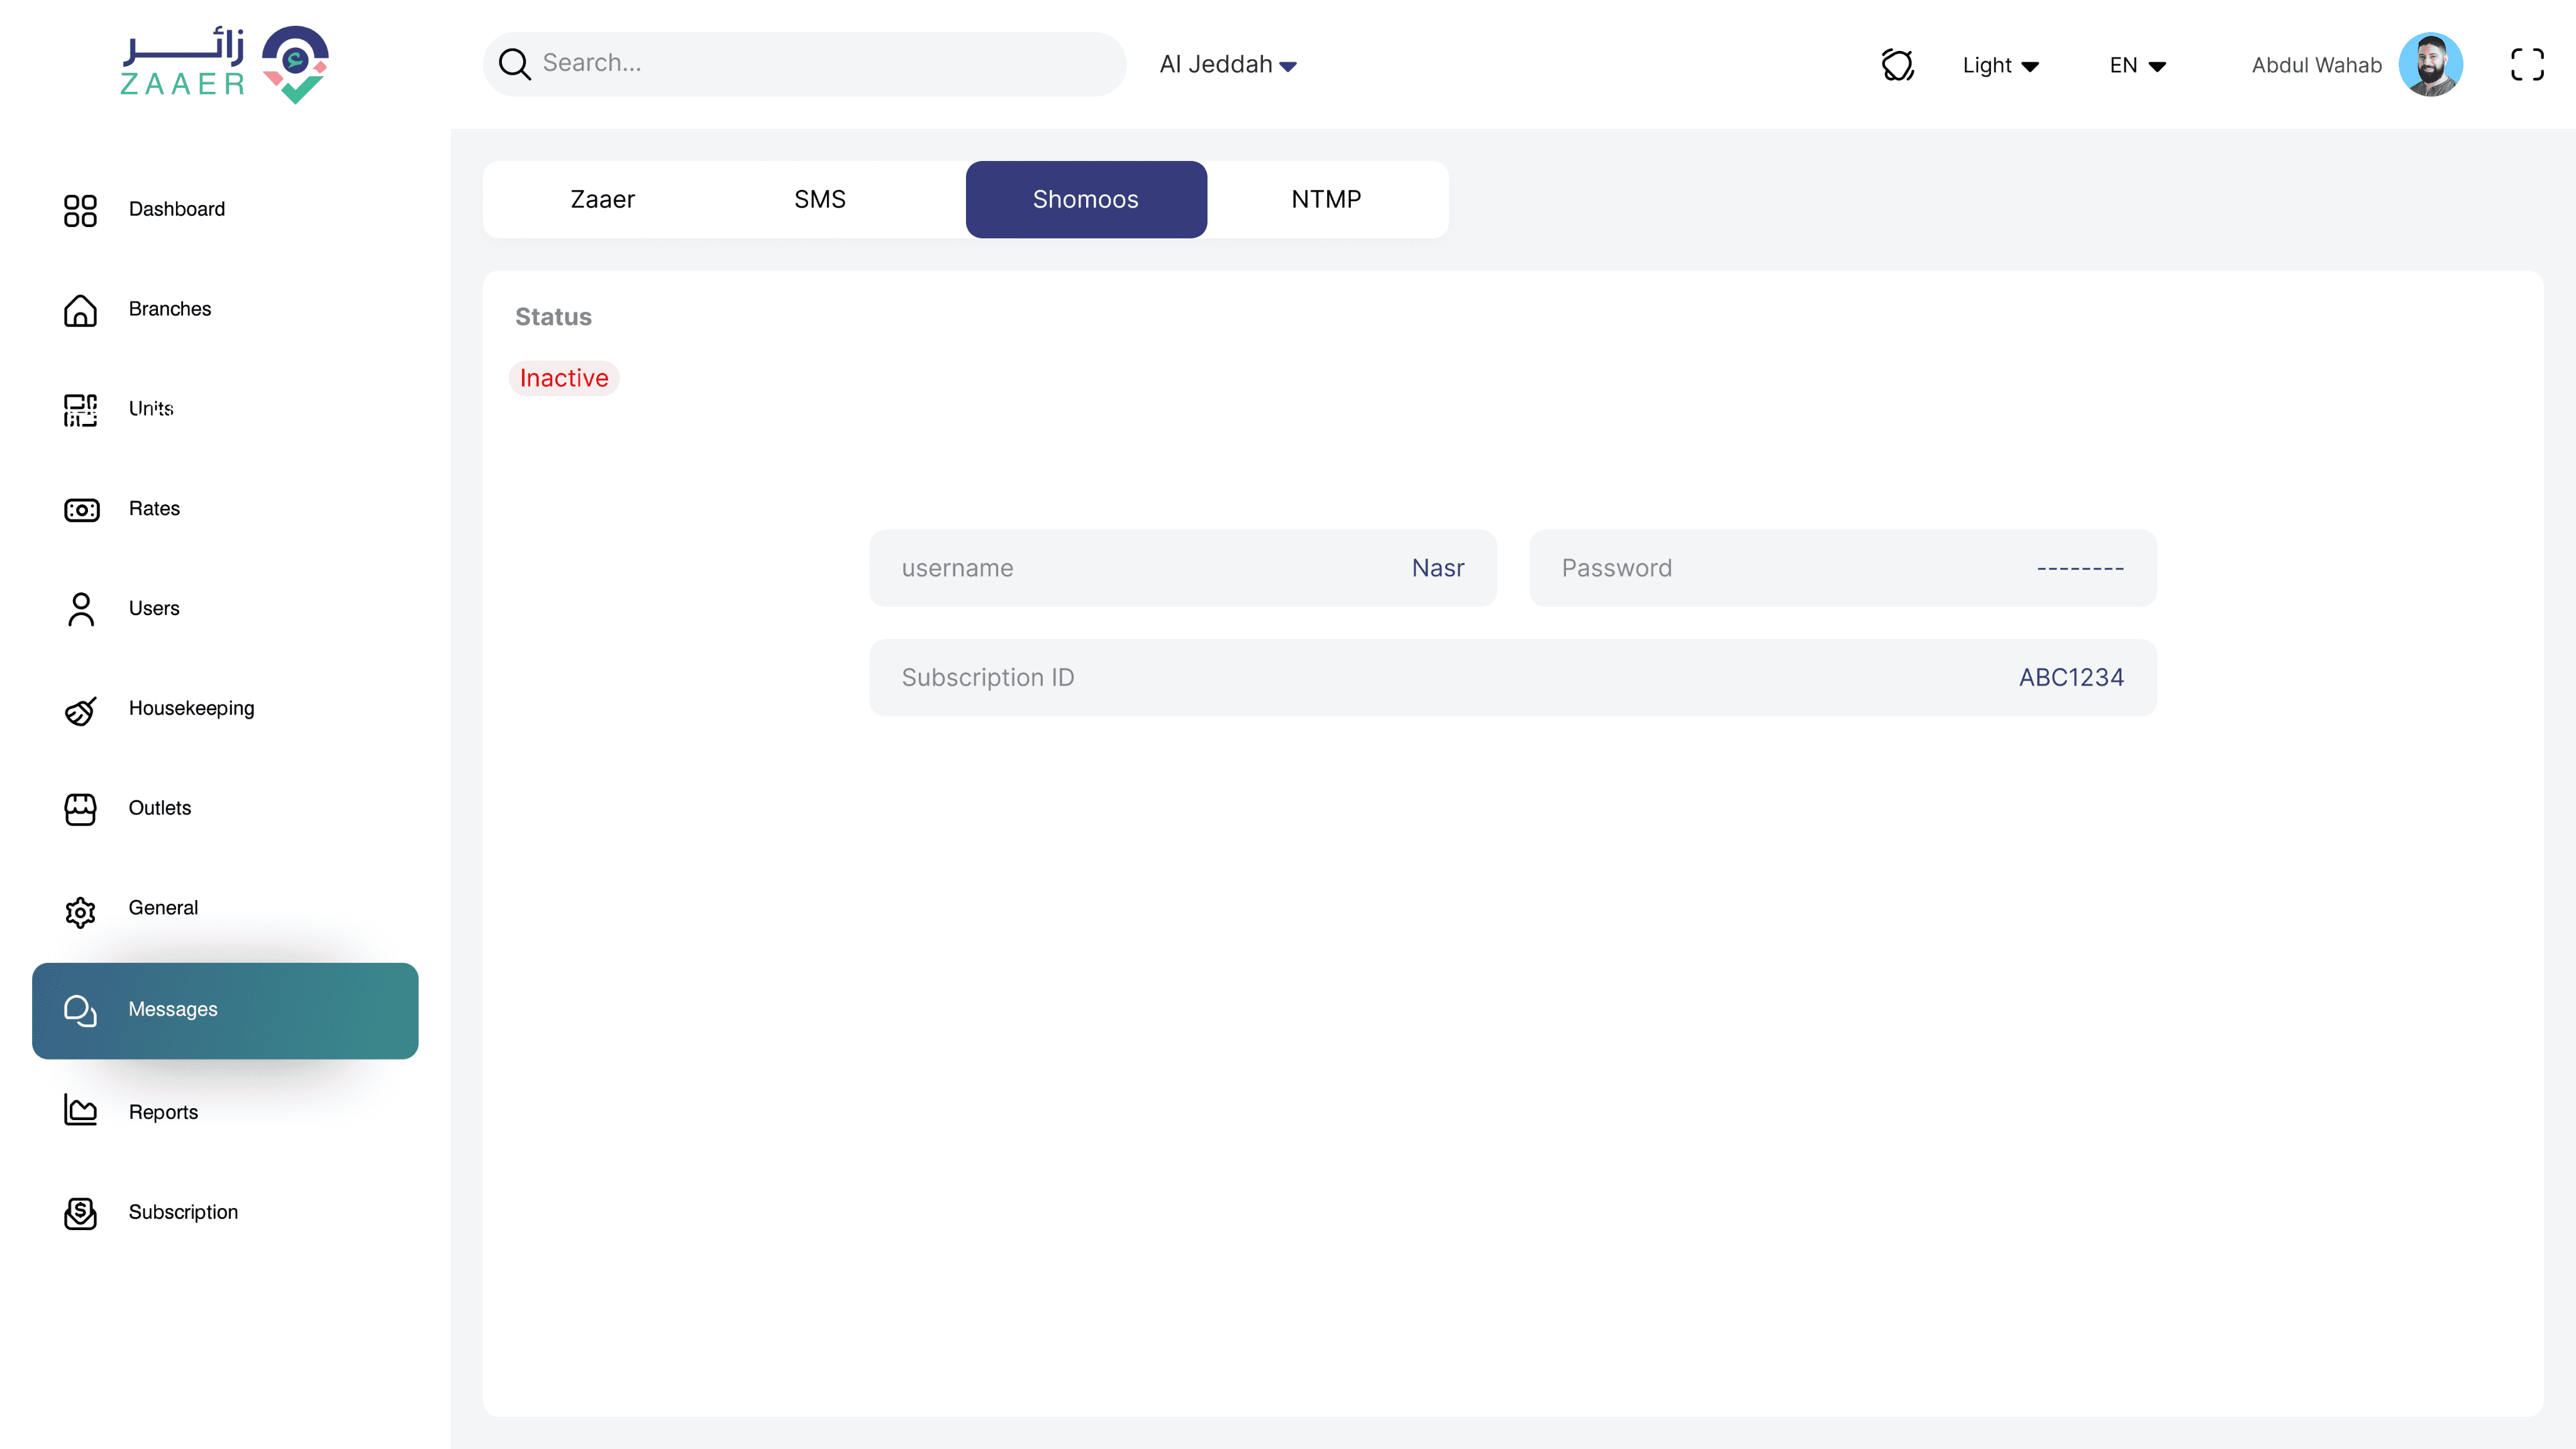The height and width of the screenshot is (1449, 2576).
Task: Click the Branches house icon
Action: [x=80, y=310]
